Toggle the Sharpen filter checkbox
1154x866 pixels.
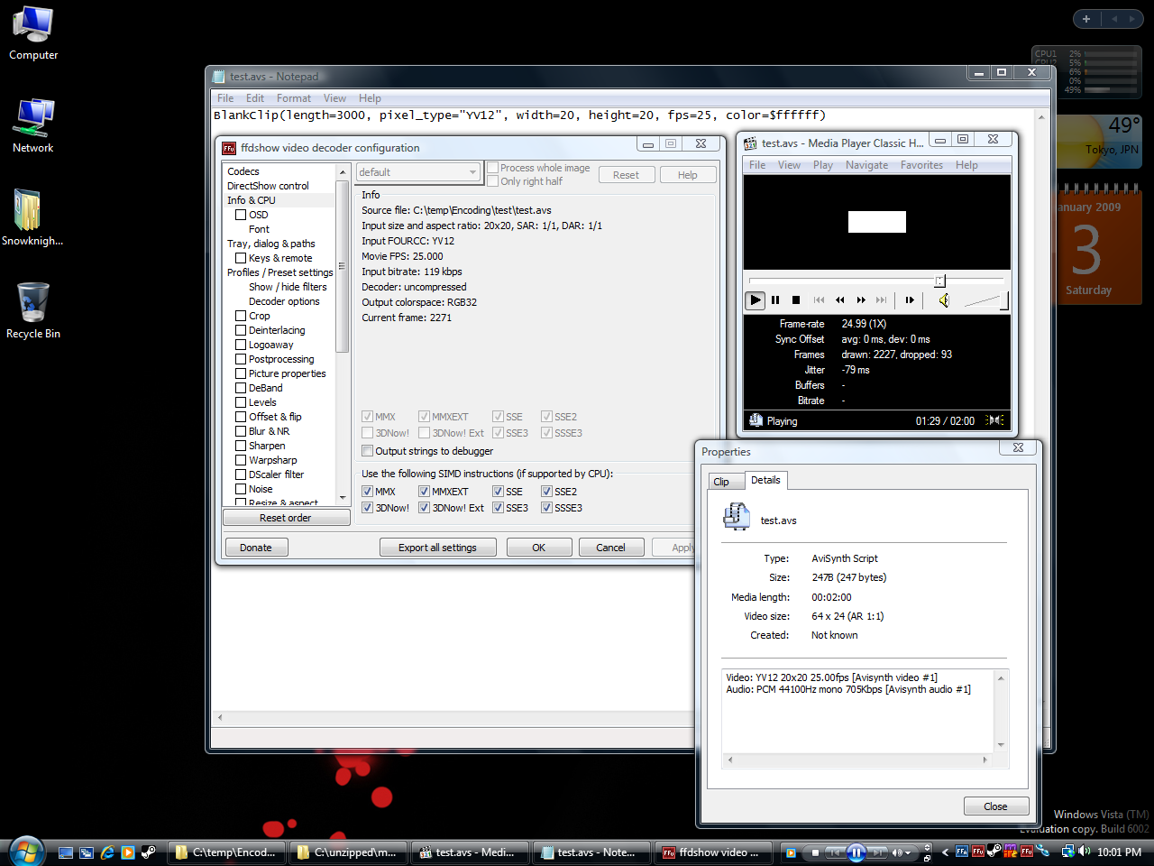pos(241,446)
